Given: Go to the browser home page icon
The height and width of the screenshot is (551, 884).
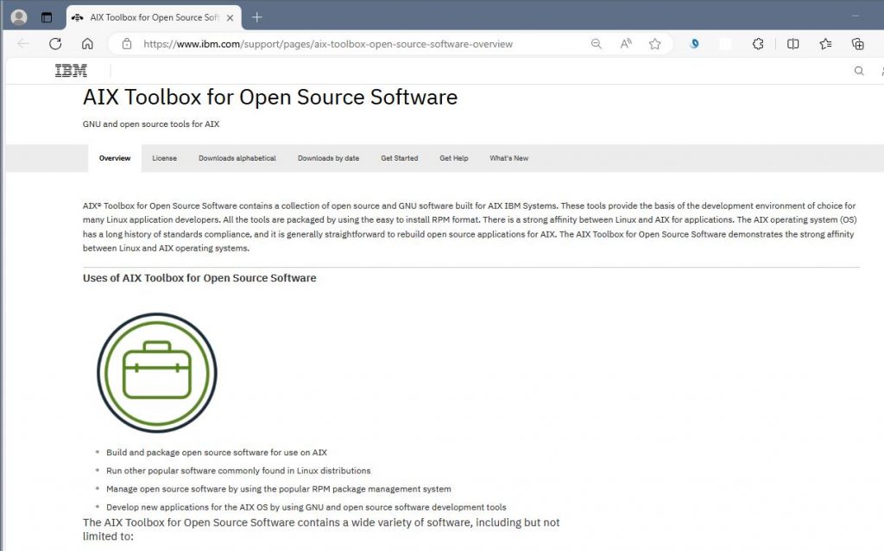Looking at the screenshot, I should pyautogui.click(x=87, y=44).
